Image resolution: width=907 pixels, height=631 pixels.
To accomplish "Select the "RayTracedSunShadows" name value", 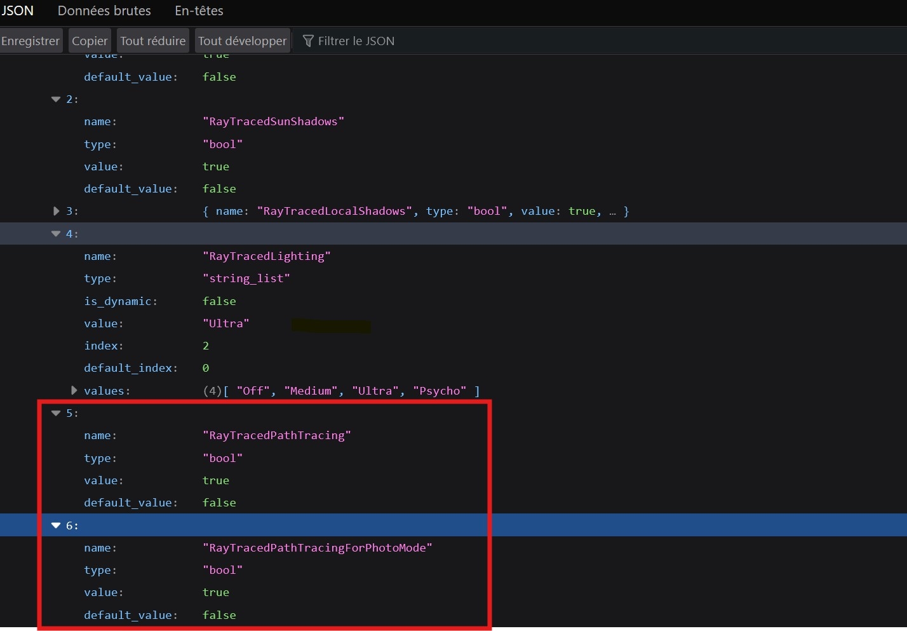I will point(273,121).
